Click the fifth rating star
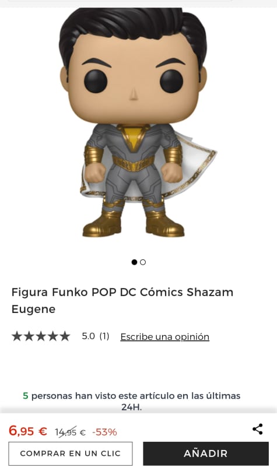This screenshot has width=277, height=471. [x=64, y=336]
